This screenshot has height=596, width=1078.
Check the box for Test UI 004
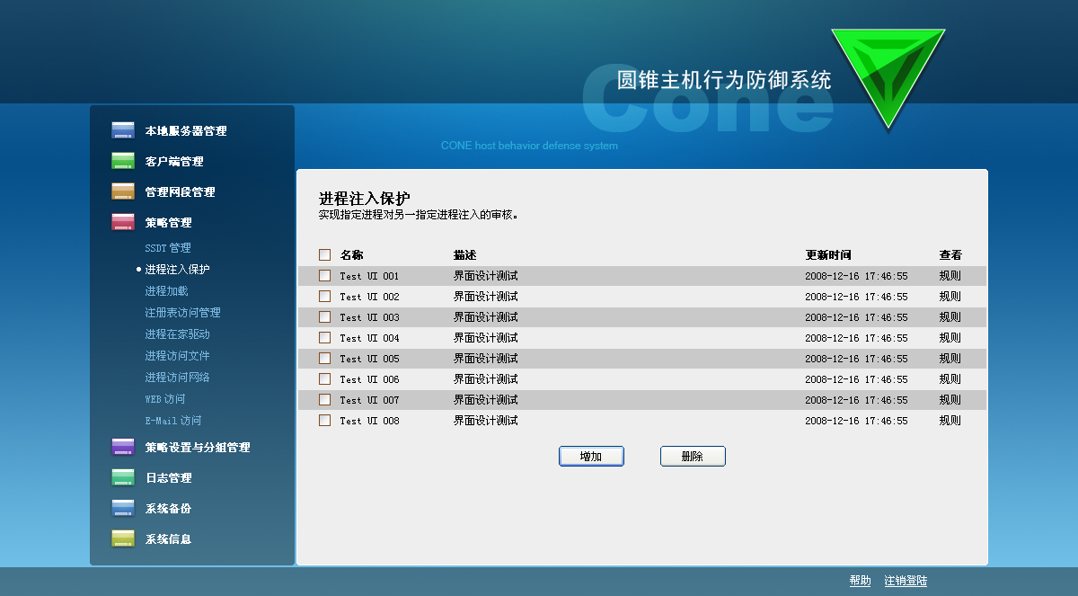tap(325, 338)
